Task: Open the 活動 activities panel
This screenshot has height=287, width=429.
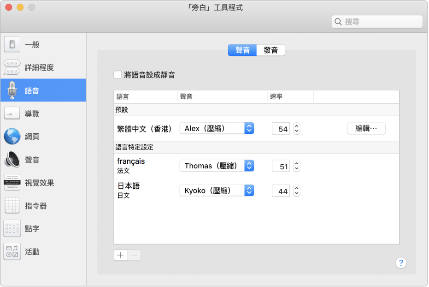Action: [x=32, y=251]
